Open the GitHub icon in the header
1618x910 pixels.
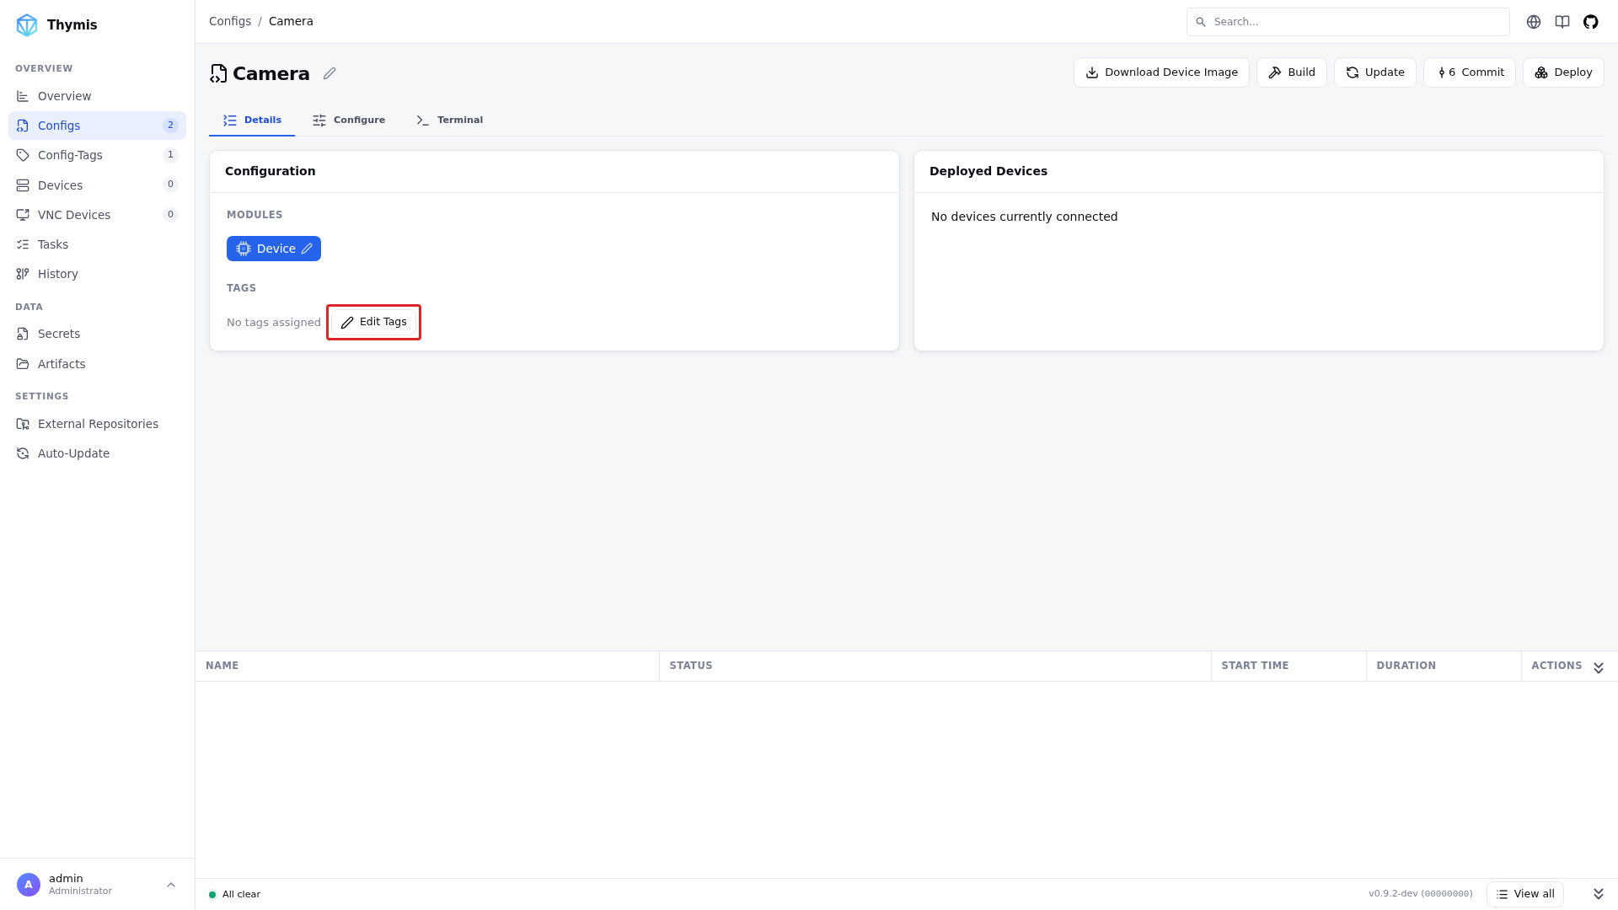point(1590,22)
